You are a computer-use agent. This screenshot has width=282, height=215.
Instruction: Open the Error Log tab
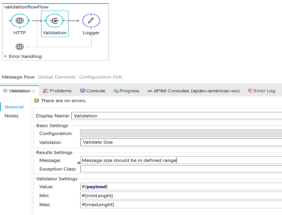tap(262, 91)
